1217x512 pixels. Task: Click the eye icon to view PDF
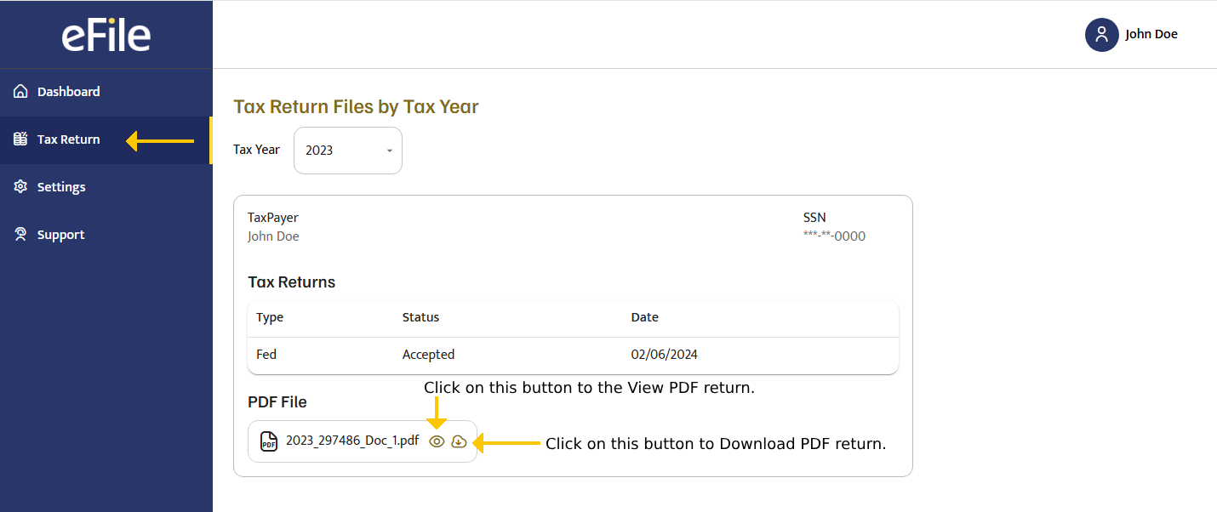437,441
